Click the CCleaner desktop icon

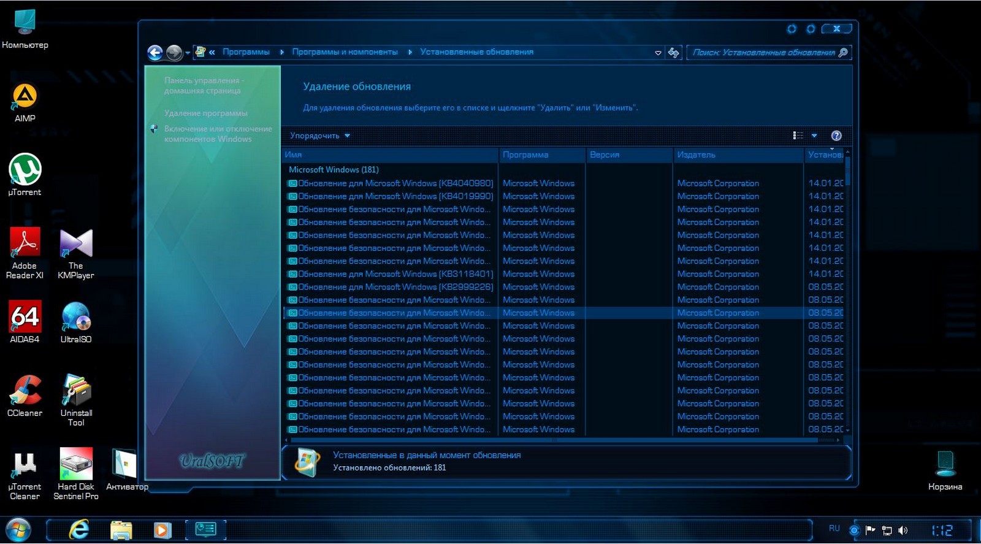pos(25,396)
